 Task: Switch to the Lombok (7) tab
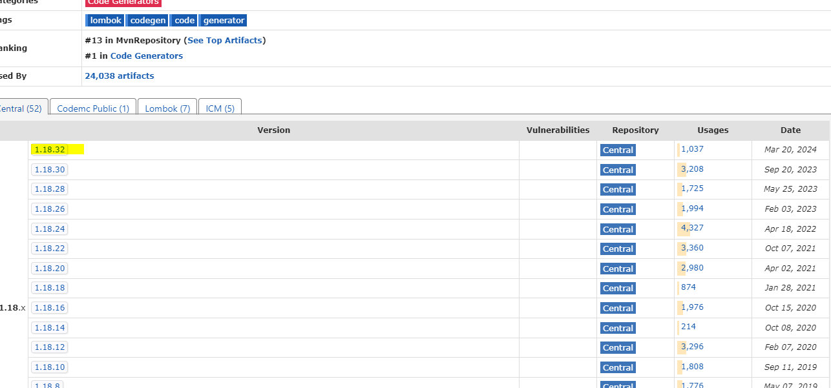pos(167,108)
